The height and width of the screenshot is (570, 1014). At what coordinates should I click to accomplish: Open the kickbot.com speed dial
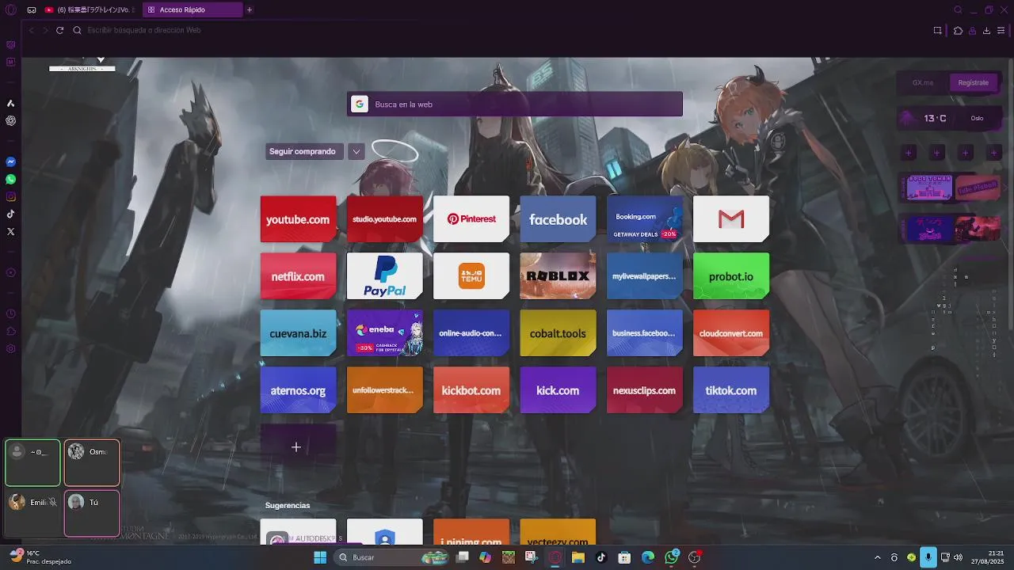(471, 390)
